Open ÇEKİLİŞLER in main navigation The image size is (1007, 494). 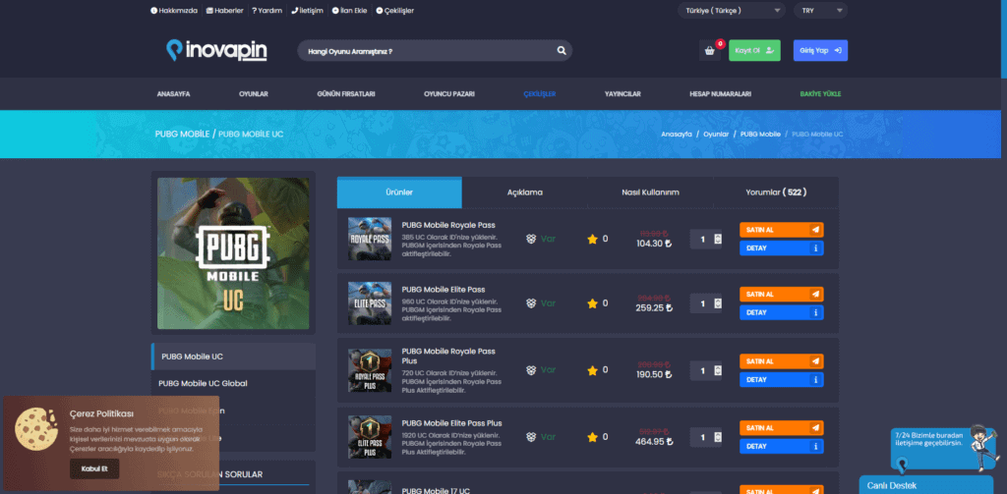pos(540,94)
